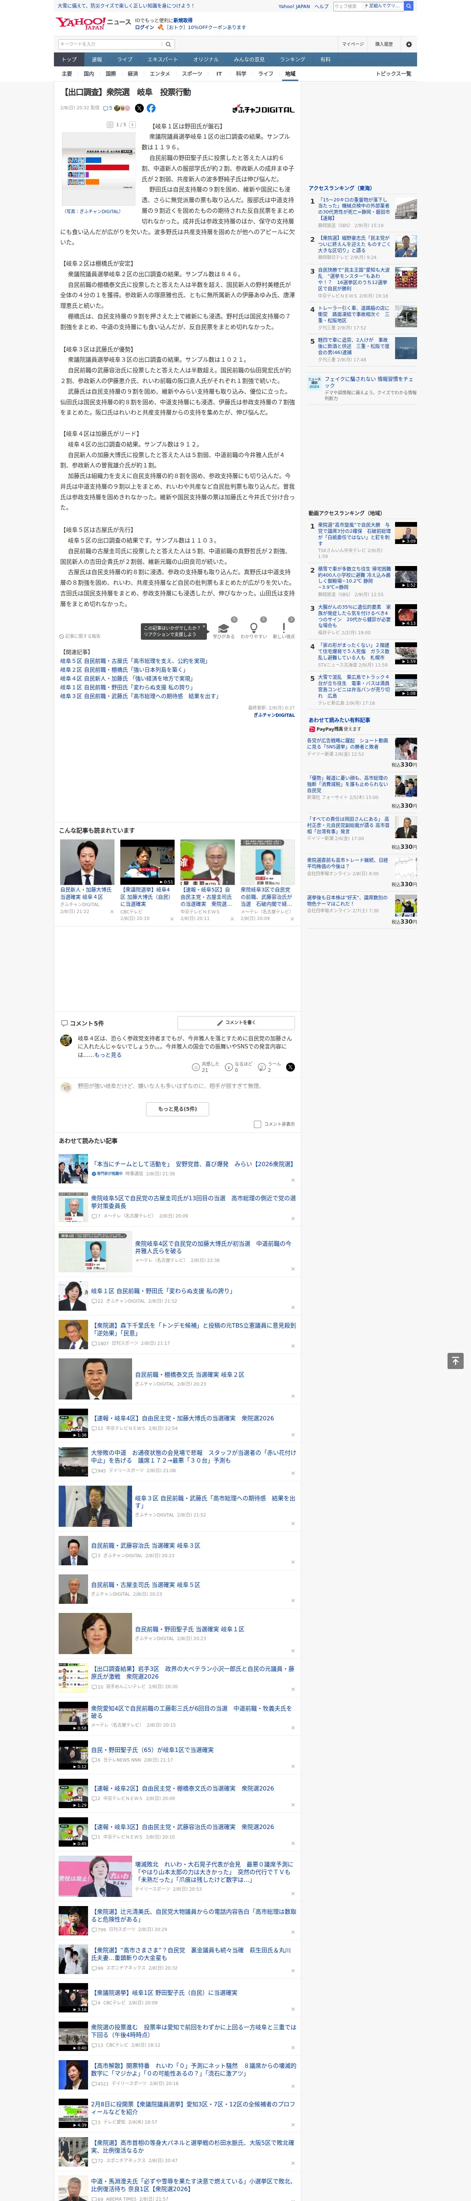Open related article 岐阜１区 野田氏
This screenshot has height=2201, width=471.
pyautogui.click(x=127, y=688)
